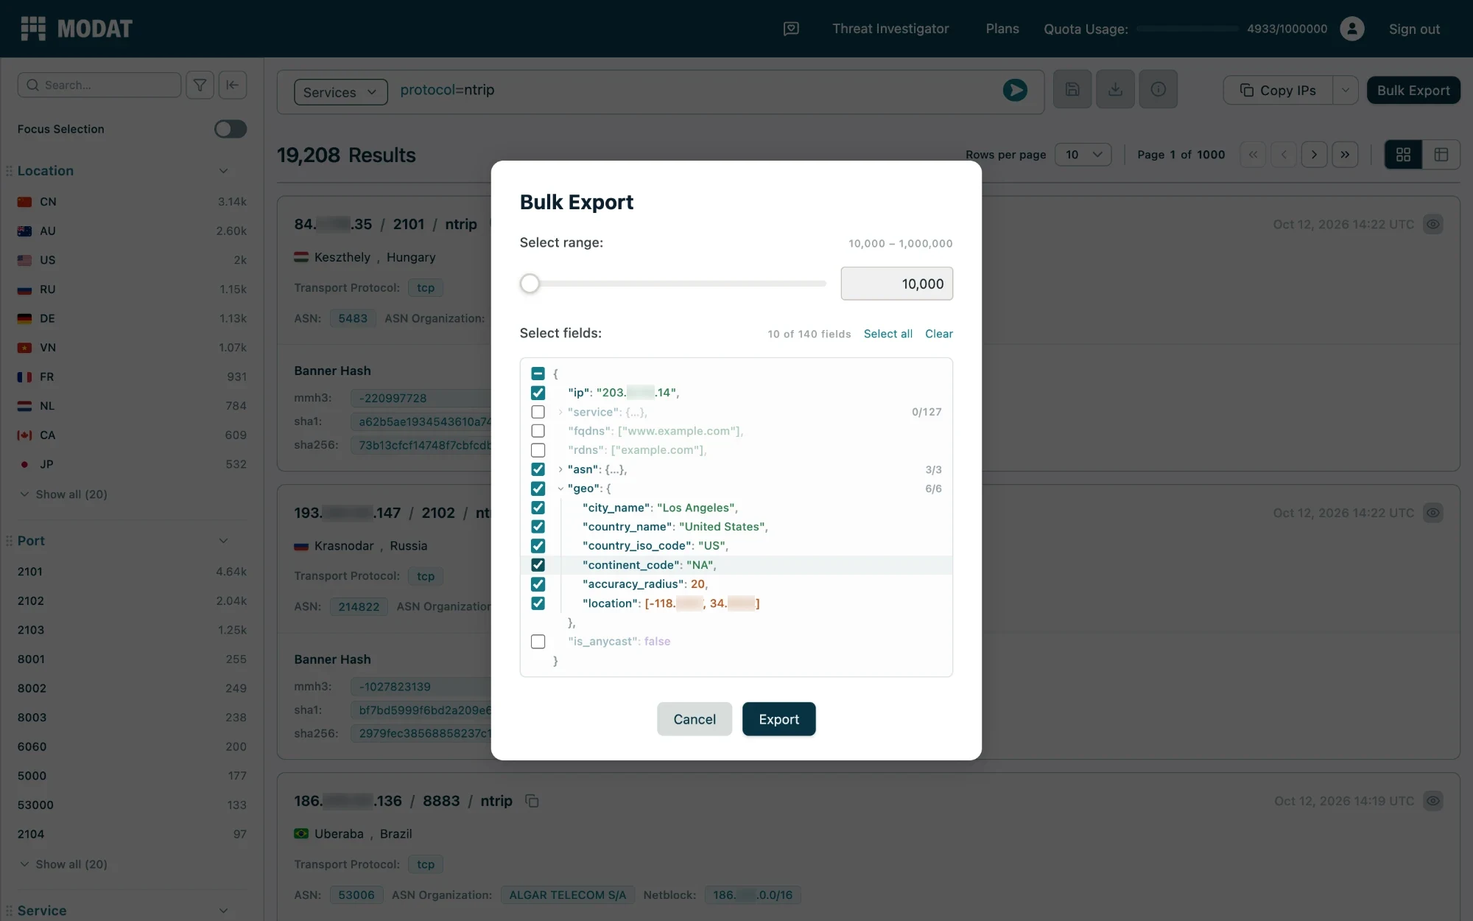
Task: Click Sign out in header
Action: [x=1414, y=29]
